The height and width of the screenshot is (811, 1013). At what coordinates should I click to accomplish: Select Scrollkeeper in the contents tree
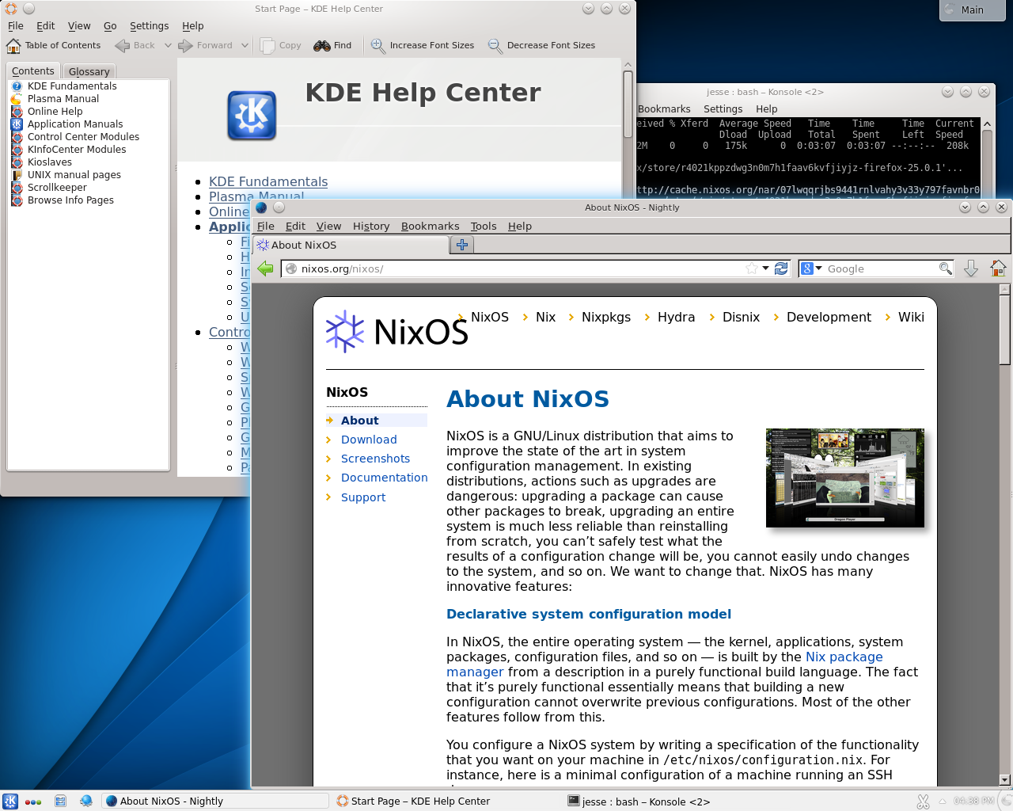click(x=57, y=188)
